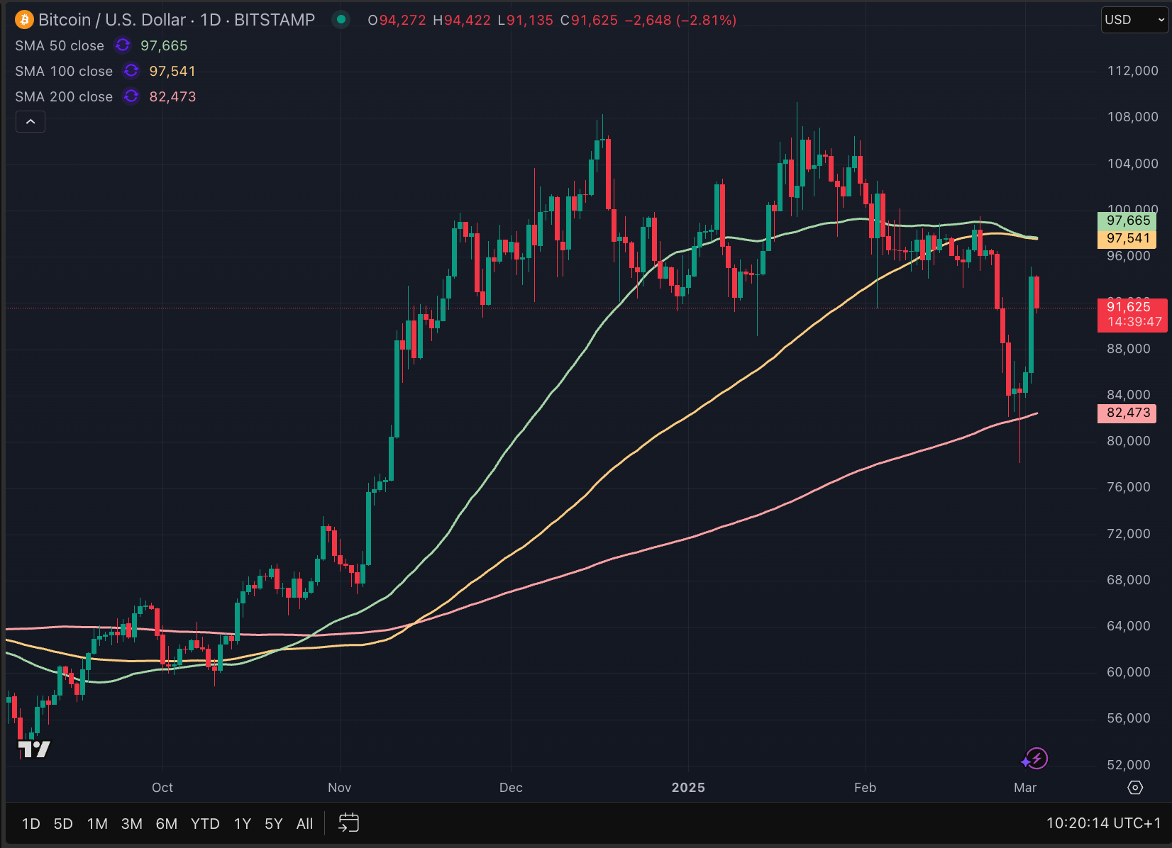This screenshot has height=848, width=1172.
Task: Click the −2,648 (−2.81%) change value
Action: [x=680, y=20]
